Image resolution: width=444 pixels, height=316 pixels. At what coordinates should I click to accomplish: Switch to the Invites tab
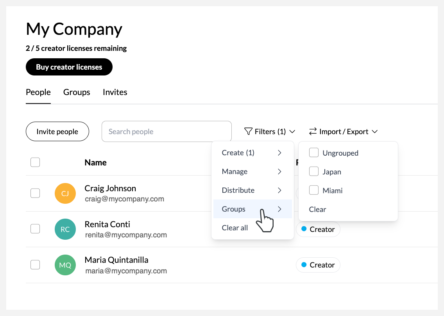(115, 92)
